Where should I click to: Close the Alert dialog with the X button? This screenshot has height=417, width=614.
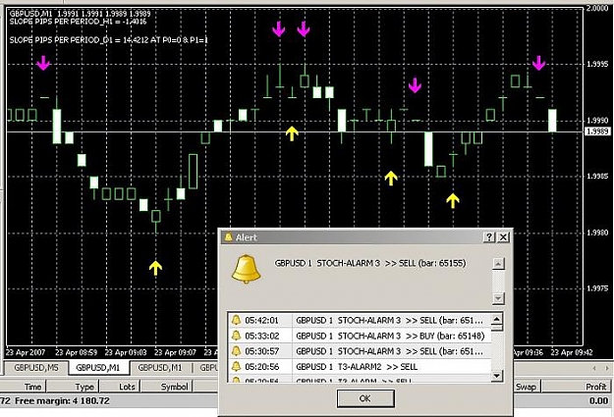(x=503, y=237)
